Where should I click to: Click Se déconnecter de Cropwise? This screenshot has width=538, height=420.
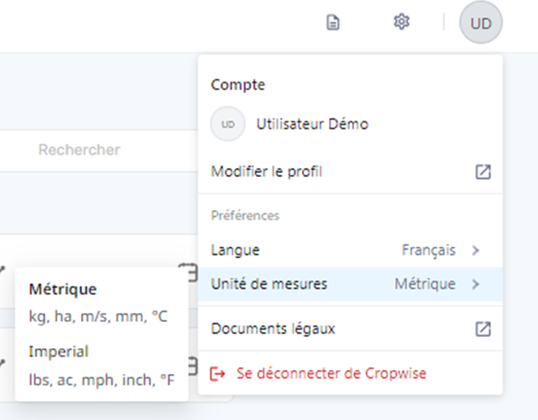331,373
